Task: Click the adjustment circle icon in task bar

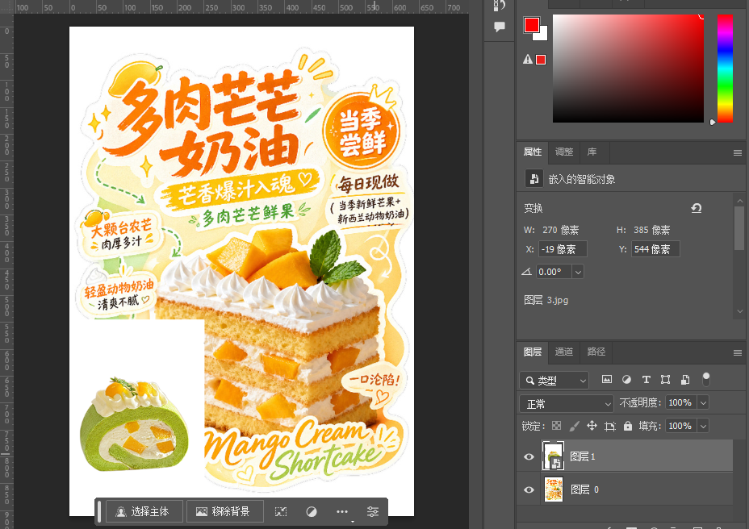Action: pos(312,512)
